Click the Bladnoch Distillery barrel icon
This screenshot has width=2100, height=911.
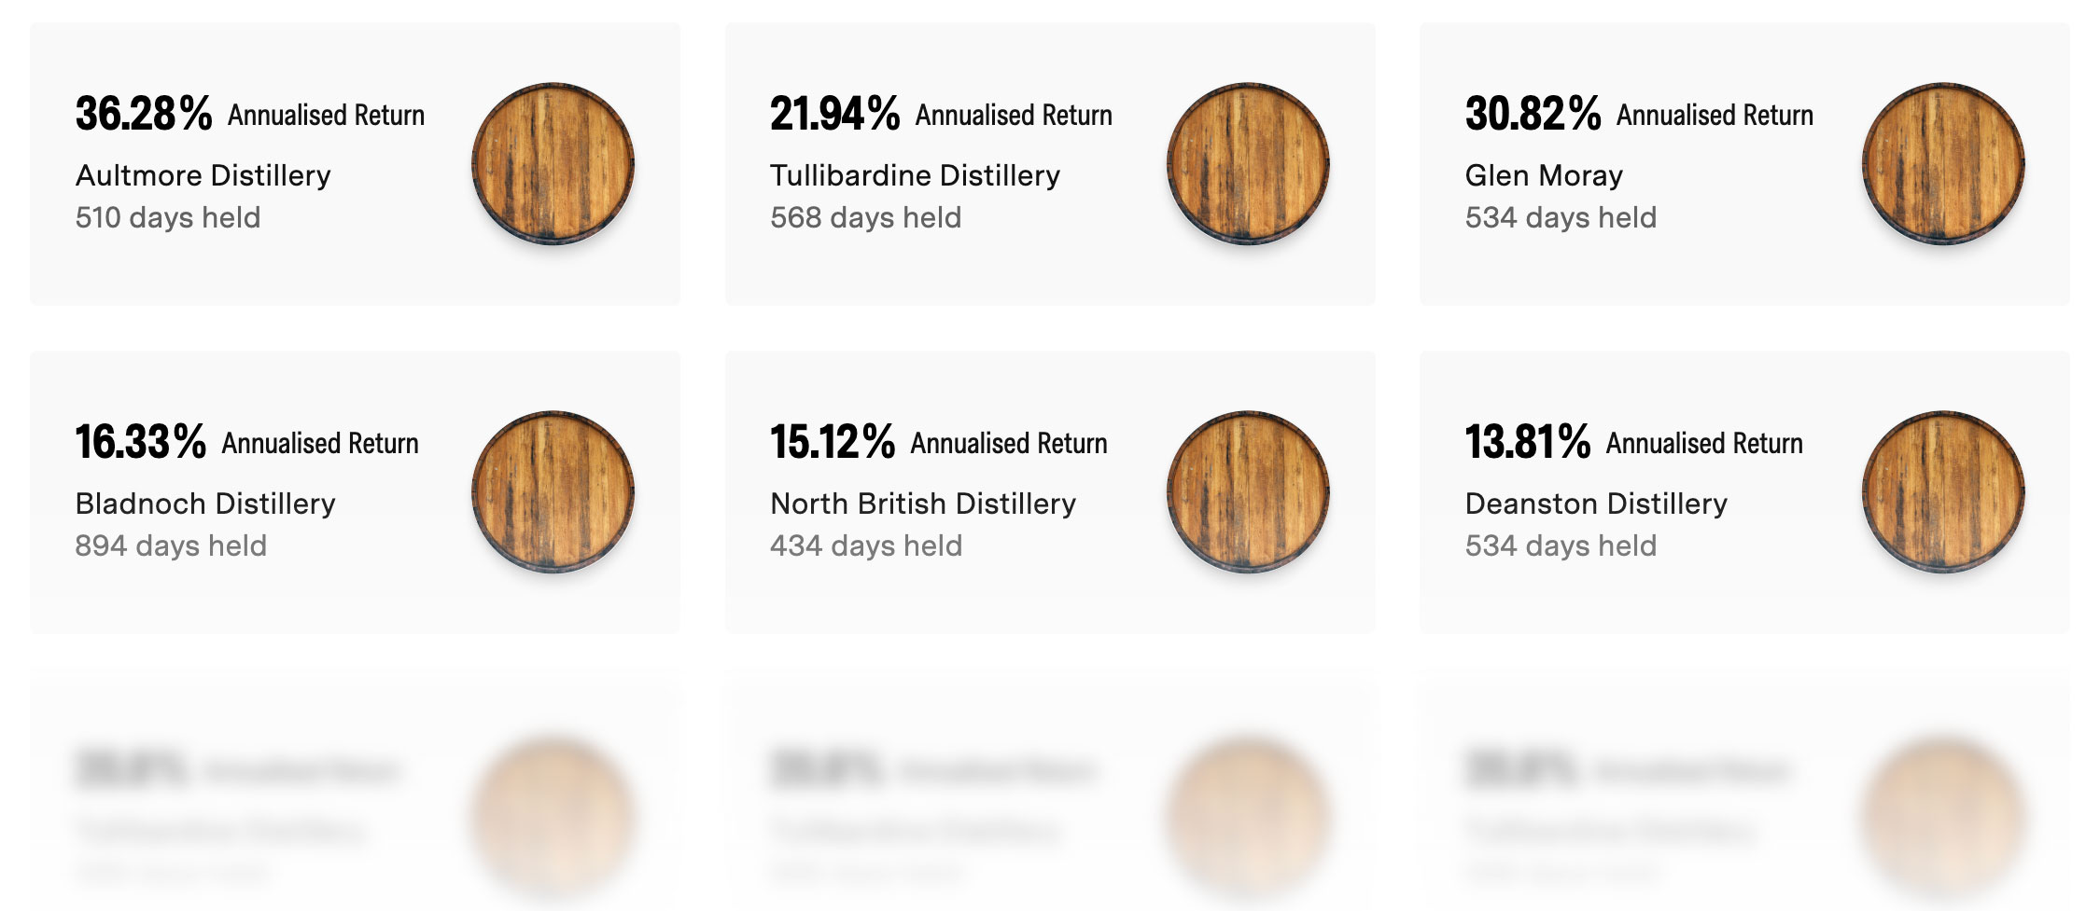pyautogui.click(x=553, y=492)
